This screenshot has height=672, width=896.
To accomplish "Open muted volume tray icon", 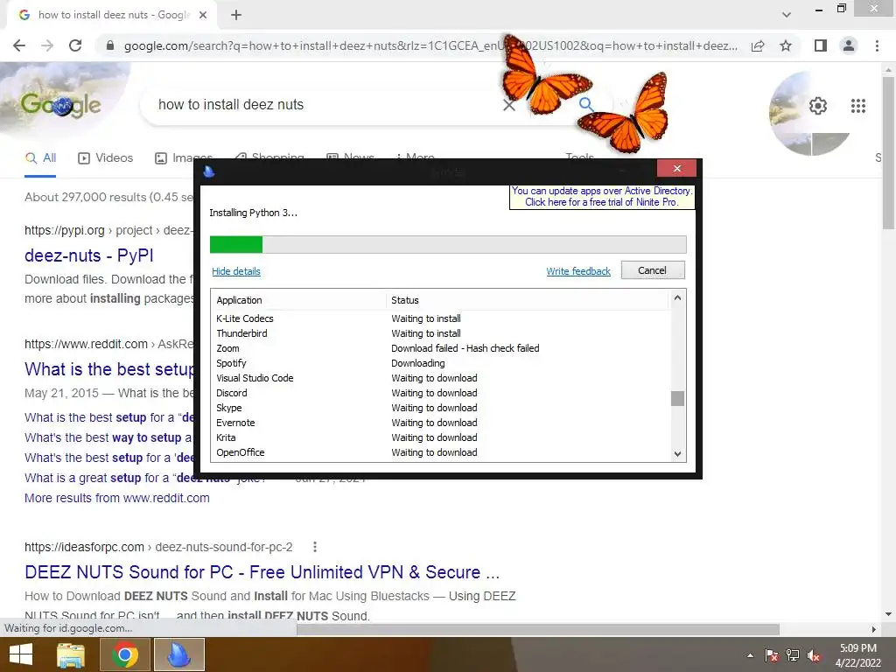I will click(814, 655).
